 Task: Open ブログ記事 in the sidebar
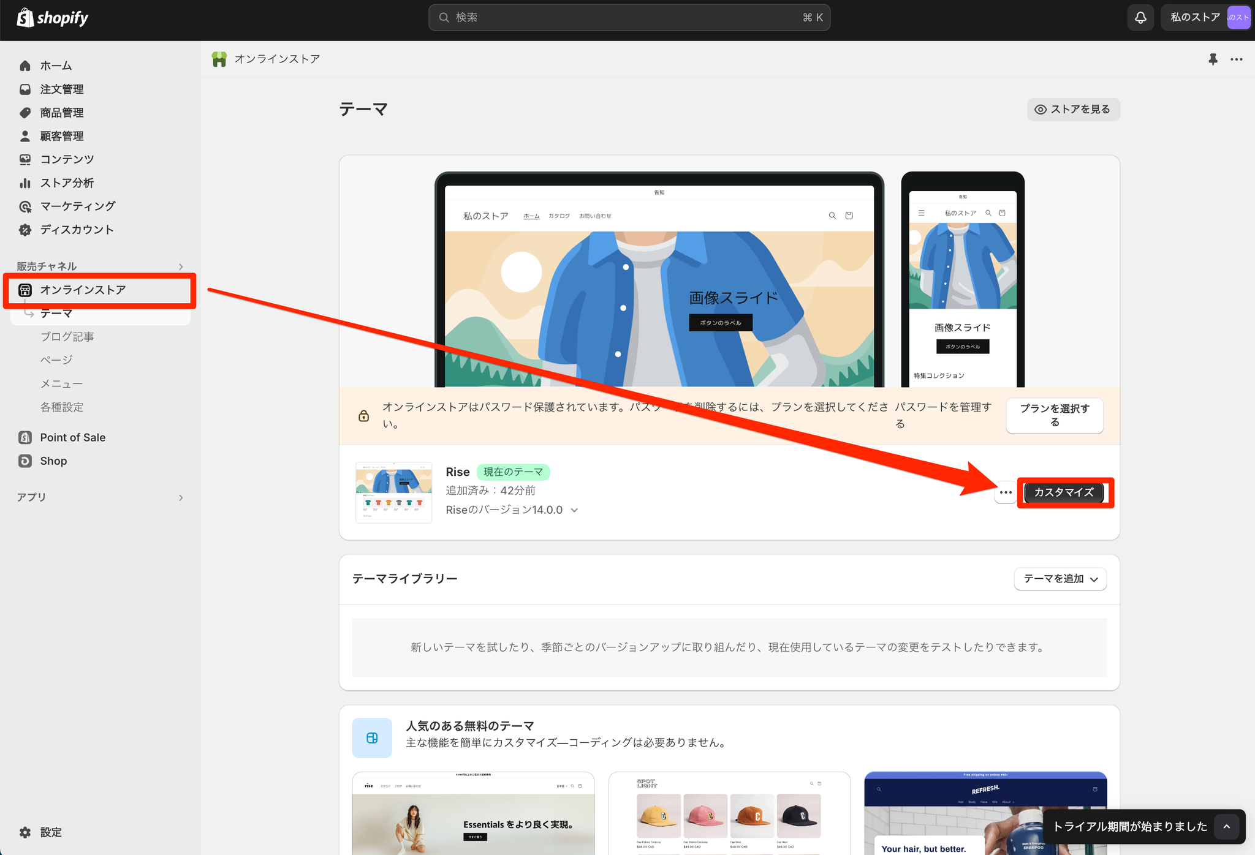(x=67, y=337)
